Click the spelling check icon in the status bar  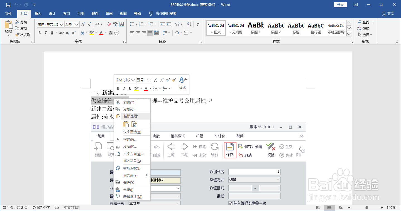pyautogui.click(x=57, y=208)
